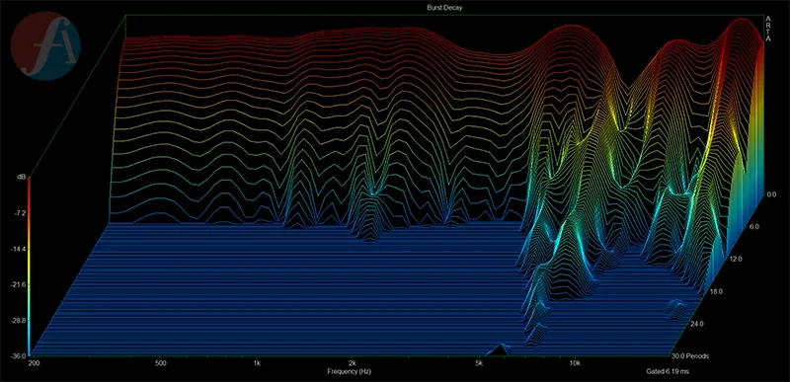Select the "12.0" periods axis value
The height and width of the screenshot is (382, 790).
point(737,260)
